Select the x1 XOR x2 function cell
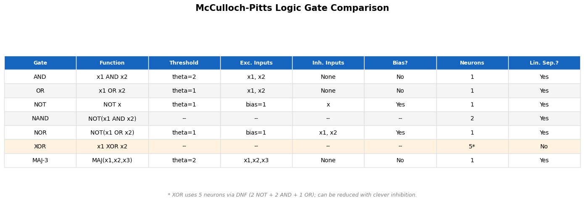 pyautogui.click(x=112, y=146)
